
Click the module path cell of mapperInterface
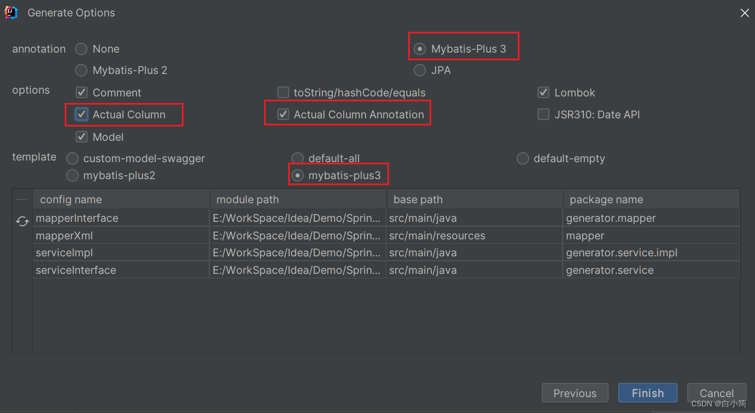click(x=298, y=218)
